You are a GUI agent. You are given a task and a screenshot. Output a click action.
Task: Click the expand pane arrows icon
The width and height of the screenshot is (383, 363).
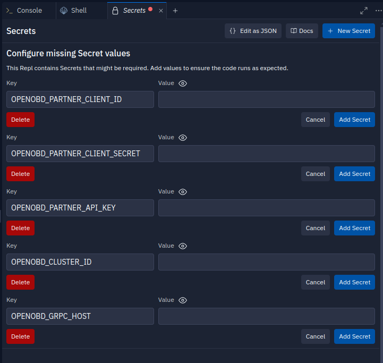pos(364,11)
